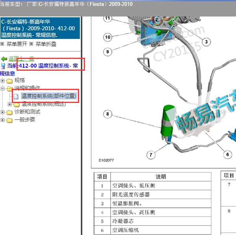Click callout number 8 in the diagram

pyautogui.click(x=108, y=114)
